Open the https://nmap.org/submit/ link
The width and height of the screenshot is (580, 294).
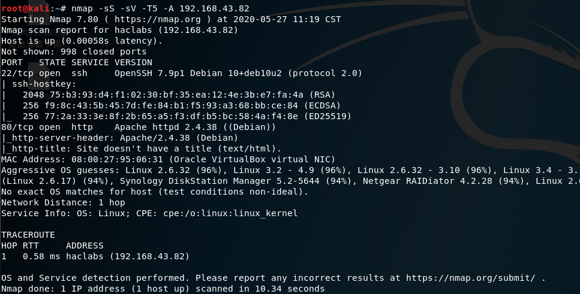pos(470,278)
